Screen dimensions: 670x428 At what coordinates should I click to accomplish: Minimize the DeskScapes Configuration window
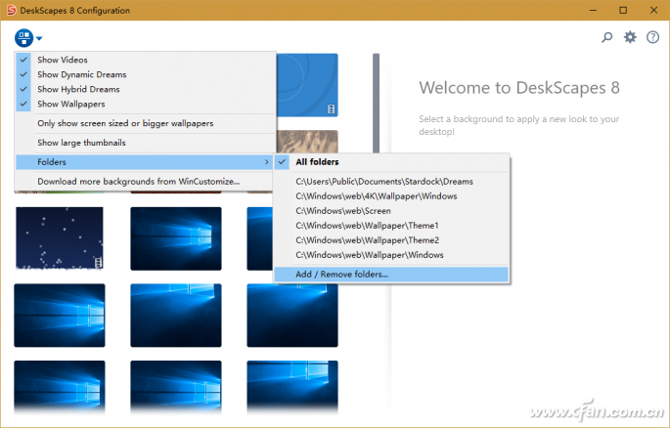(x=593, y=10)
